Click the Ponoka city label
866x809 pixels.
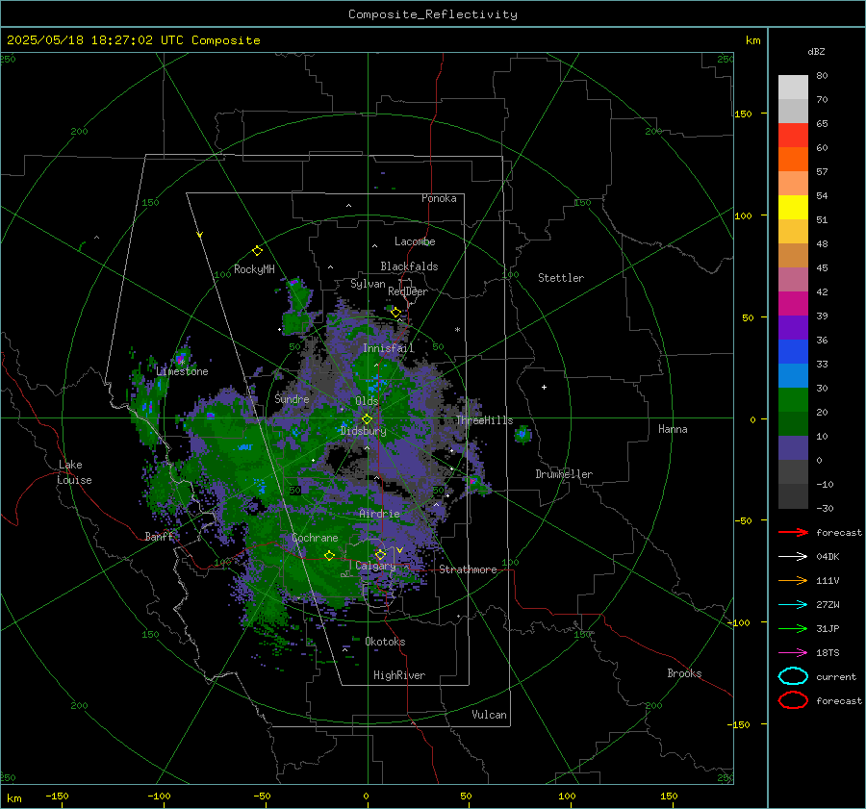pos(439,198)
